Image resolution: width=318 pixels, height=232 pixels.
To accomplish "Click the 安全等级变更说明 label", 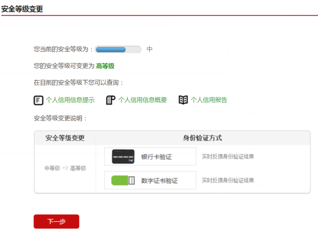I will (60, 118).
